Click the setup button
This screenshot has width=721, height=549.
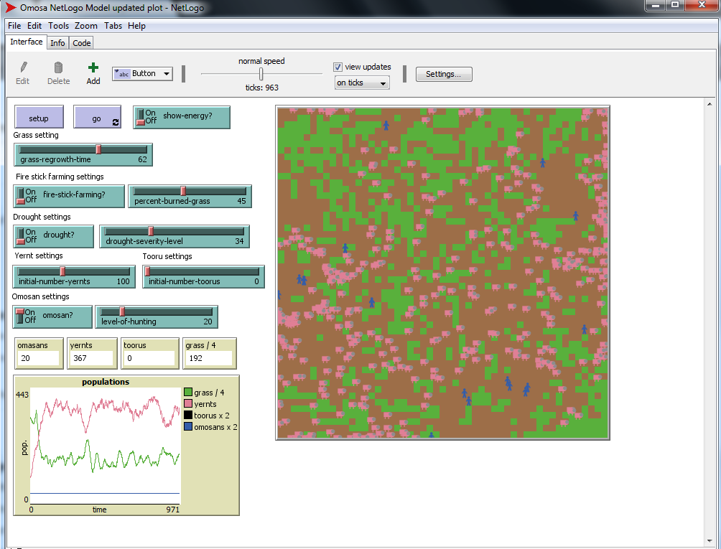[x=39, y=118]
